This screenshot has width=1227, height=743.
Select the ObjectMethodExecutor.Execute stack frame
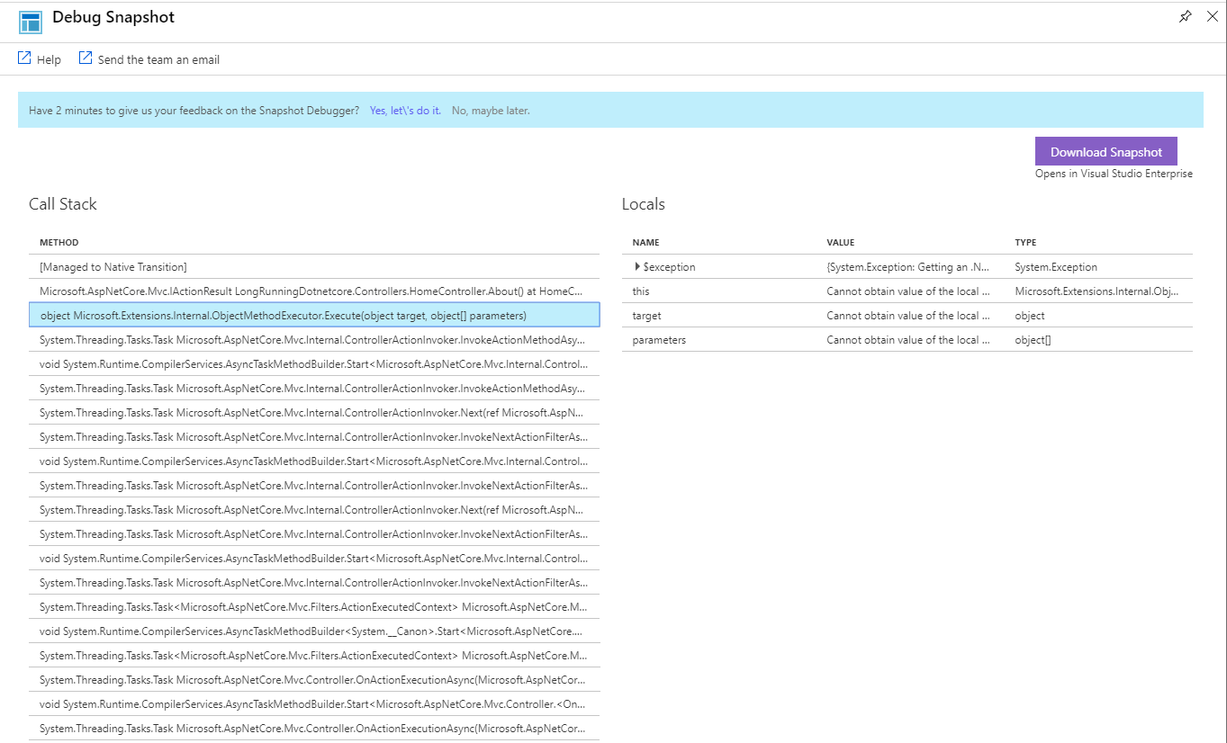click(x=315, y=315)
